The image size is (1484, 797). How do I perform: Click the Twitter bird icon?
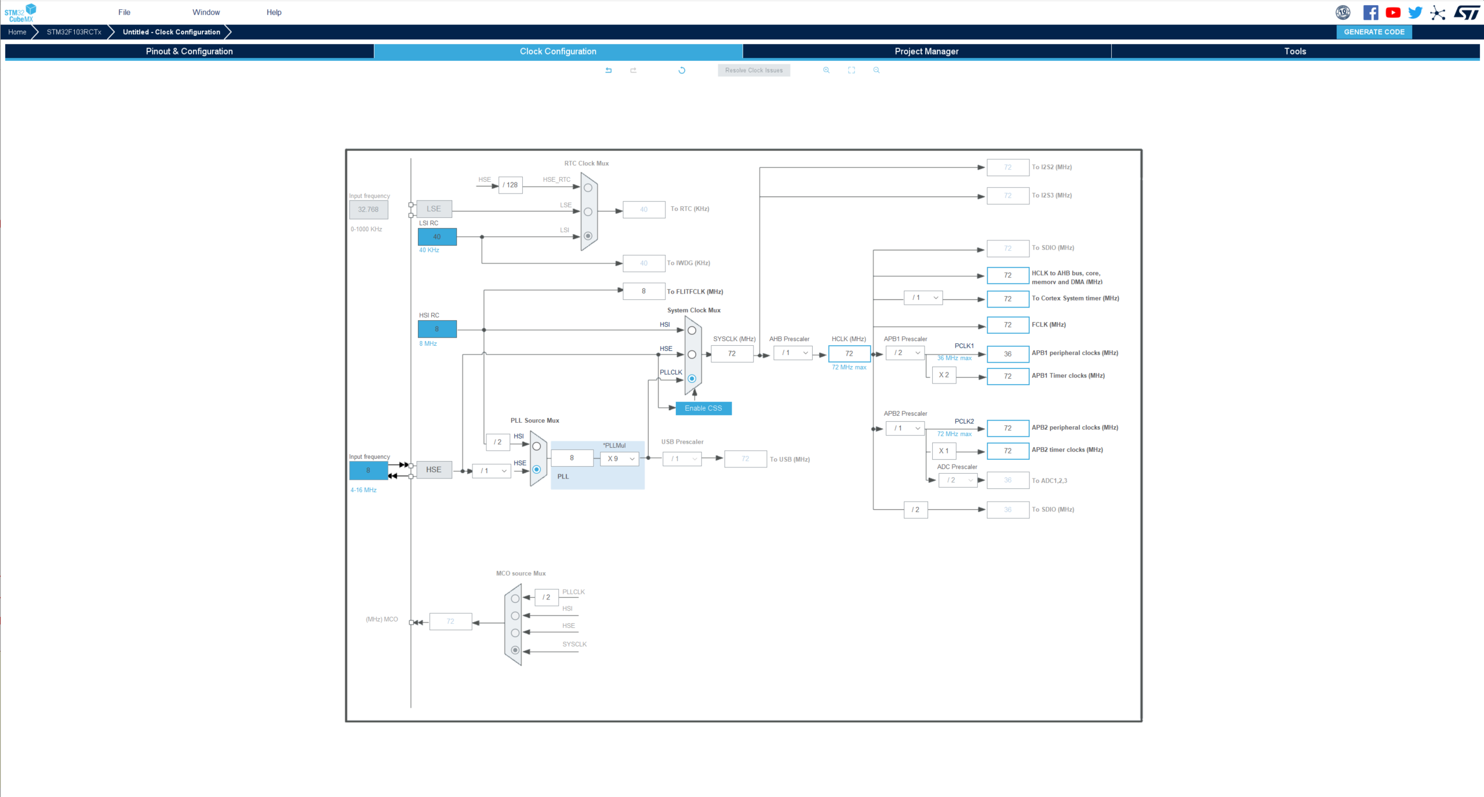pos(1416,13)
